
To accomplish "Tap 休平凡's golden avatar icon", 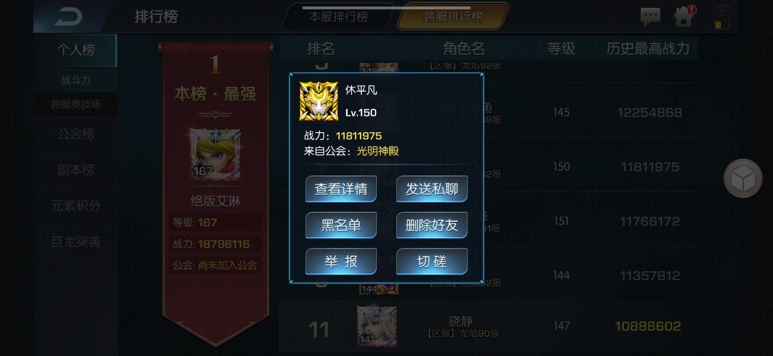I will (319, 101).
